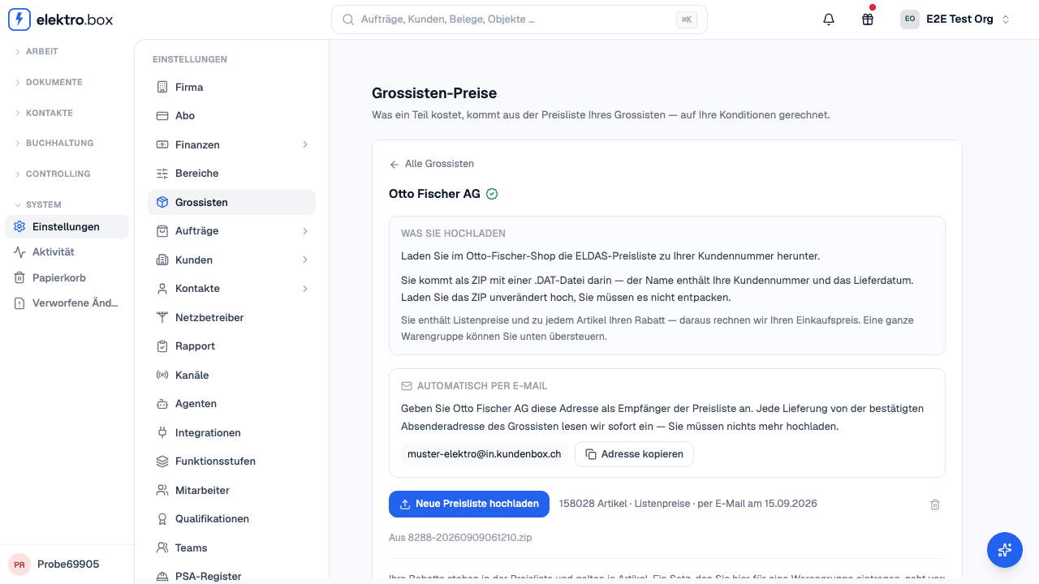Click the Firma building icon
Image resolution: width=1039 pixels, height=584 pixels.
click(x=162, y=87)
